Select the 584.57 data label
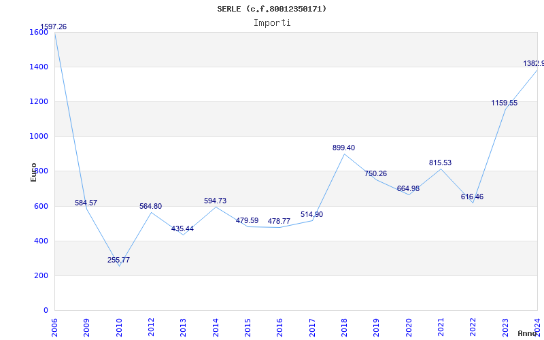The image size is (544, 340). [86, 203]
